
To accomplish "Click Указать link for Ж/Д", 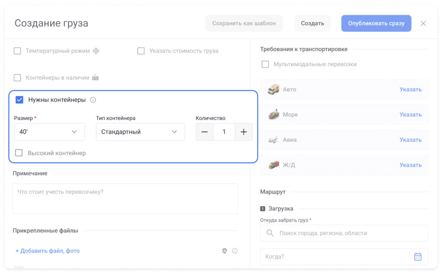I will point(410,165).
